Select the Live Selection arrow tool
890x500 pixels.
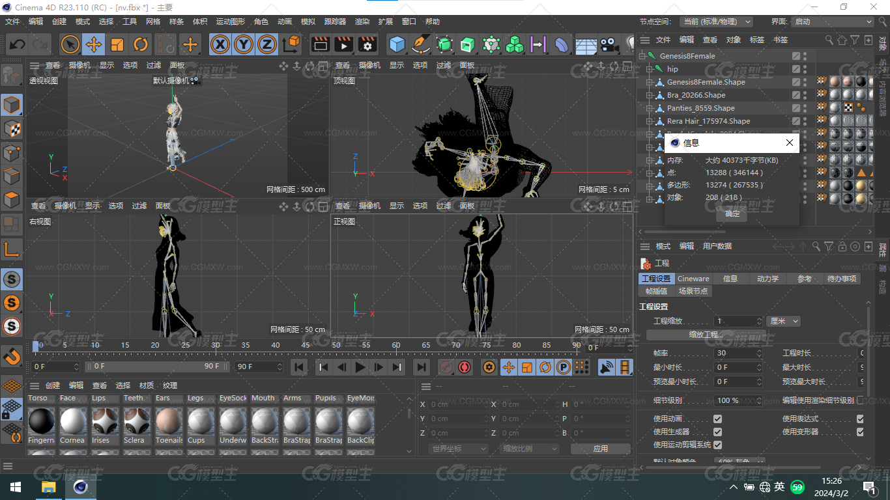click(x=70, y=44)
